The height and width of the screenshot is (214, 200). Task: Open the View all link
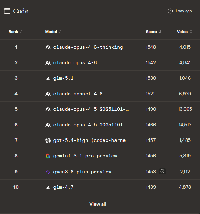pos(98,204)
